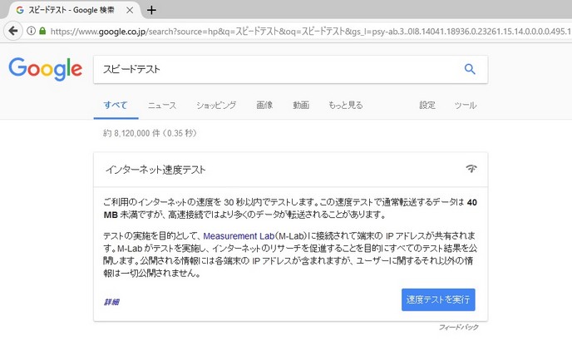This screenshot has height=341, width=572.
Task: Select the すべて results tab
Action: [x=116, y=105]
